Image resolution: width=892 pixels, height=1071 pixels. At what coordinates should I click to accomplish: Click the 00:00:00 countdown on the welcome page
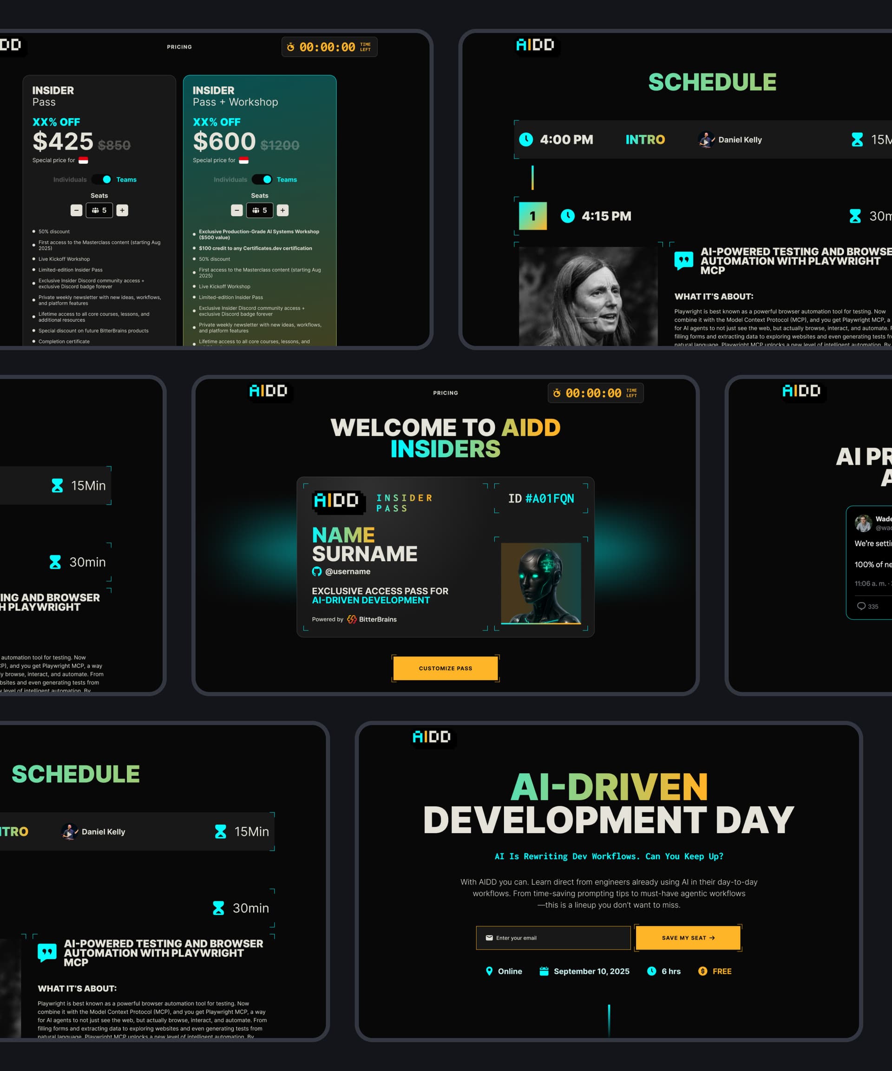593,393
